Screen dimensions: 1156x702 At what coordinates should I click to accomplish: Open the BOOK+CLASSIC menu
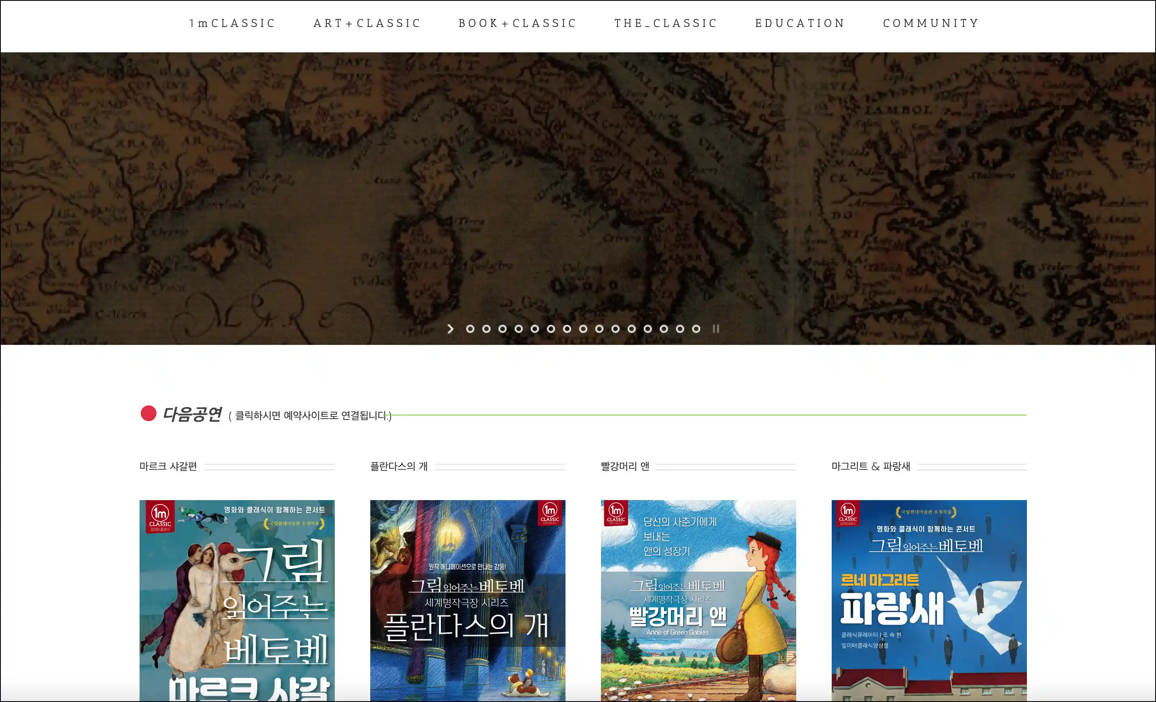[x=517, y=23]
